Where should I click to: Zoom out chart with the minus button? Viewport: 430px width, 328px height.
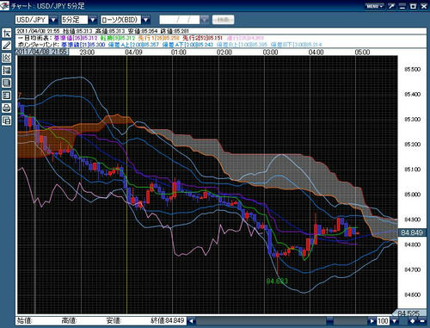pos(422,321)
